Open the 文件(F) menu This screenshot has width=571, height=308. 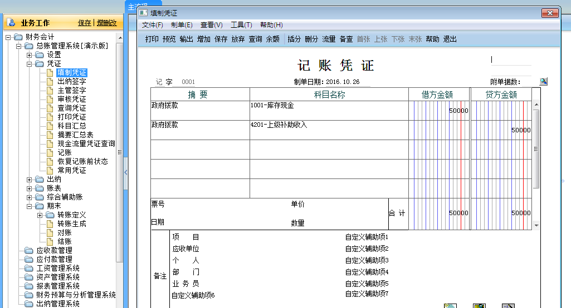point(153,25)
